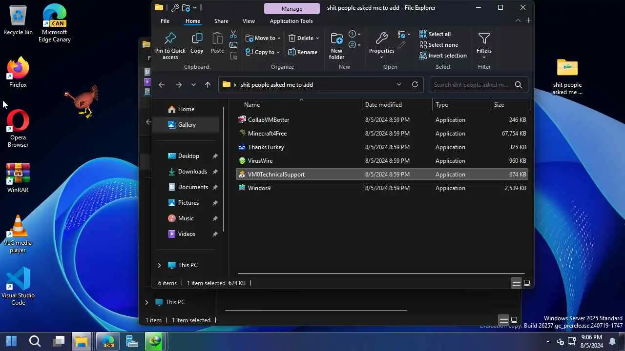625x351 pixels.
Task: Click the Copy ribbon button
Action: coord(197,43)
